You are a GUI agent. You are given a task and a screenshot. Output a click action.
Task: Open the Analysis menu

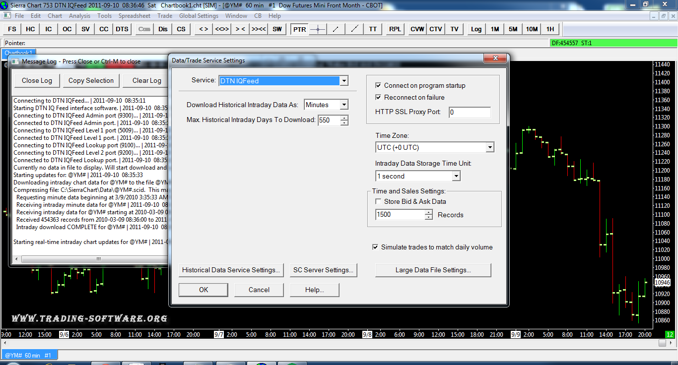click(79, 16)
